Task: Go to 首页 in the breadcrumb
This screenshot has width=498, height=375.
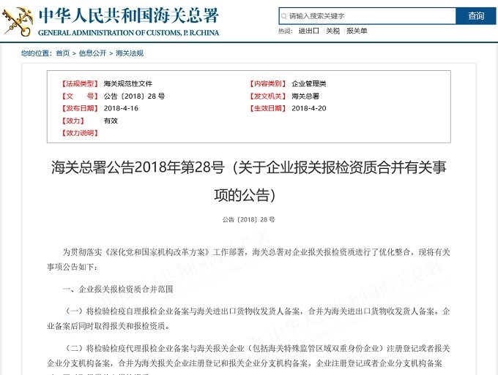Action: (x=62, y=53)
